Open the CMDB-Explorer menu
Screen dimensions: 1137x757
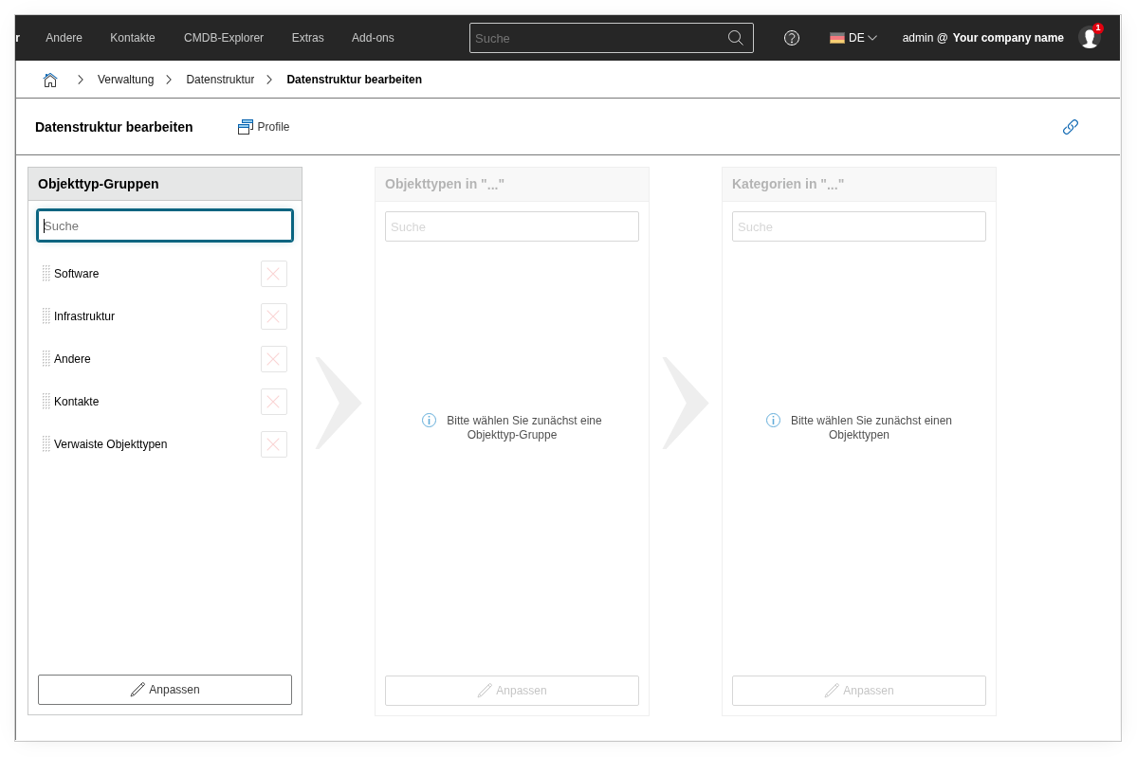223,38
